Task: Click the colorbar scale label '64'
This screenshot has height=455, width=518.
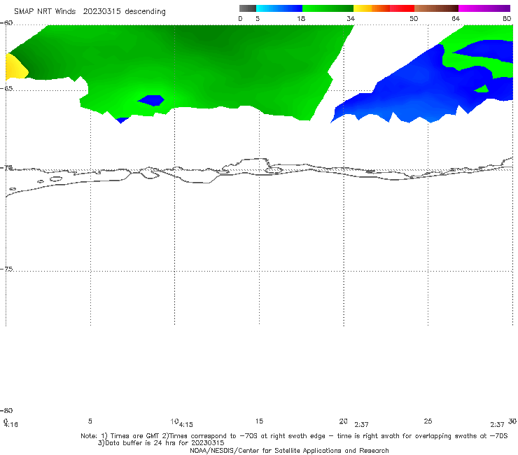Action: pos(456,19)
